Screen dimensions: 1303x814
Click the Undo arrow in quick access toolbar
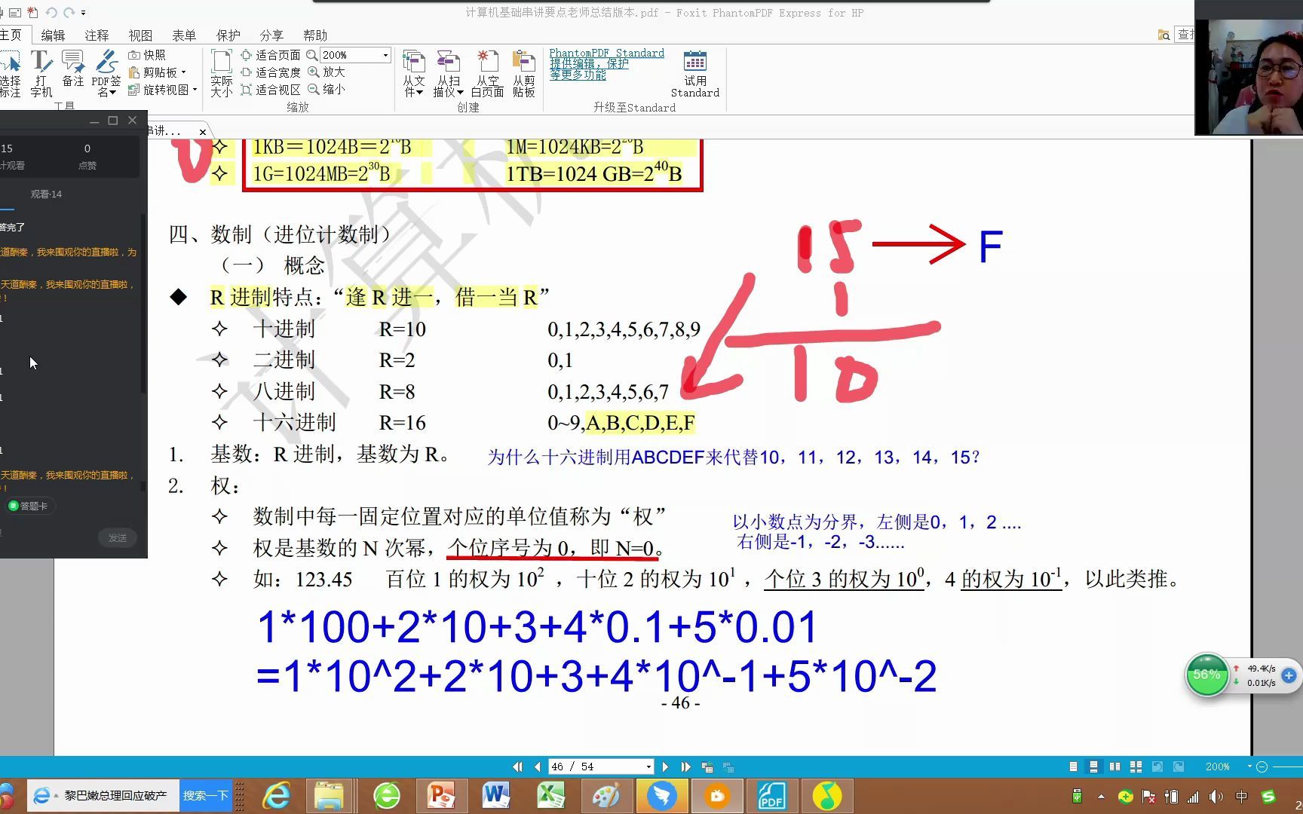(x=51, y=12)
